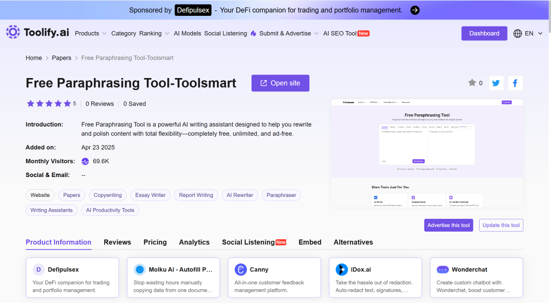Click the Canny logo icon
The width and height of the screenshot is (551, 303).
coord(241,270)
